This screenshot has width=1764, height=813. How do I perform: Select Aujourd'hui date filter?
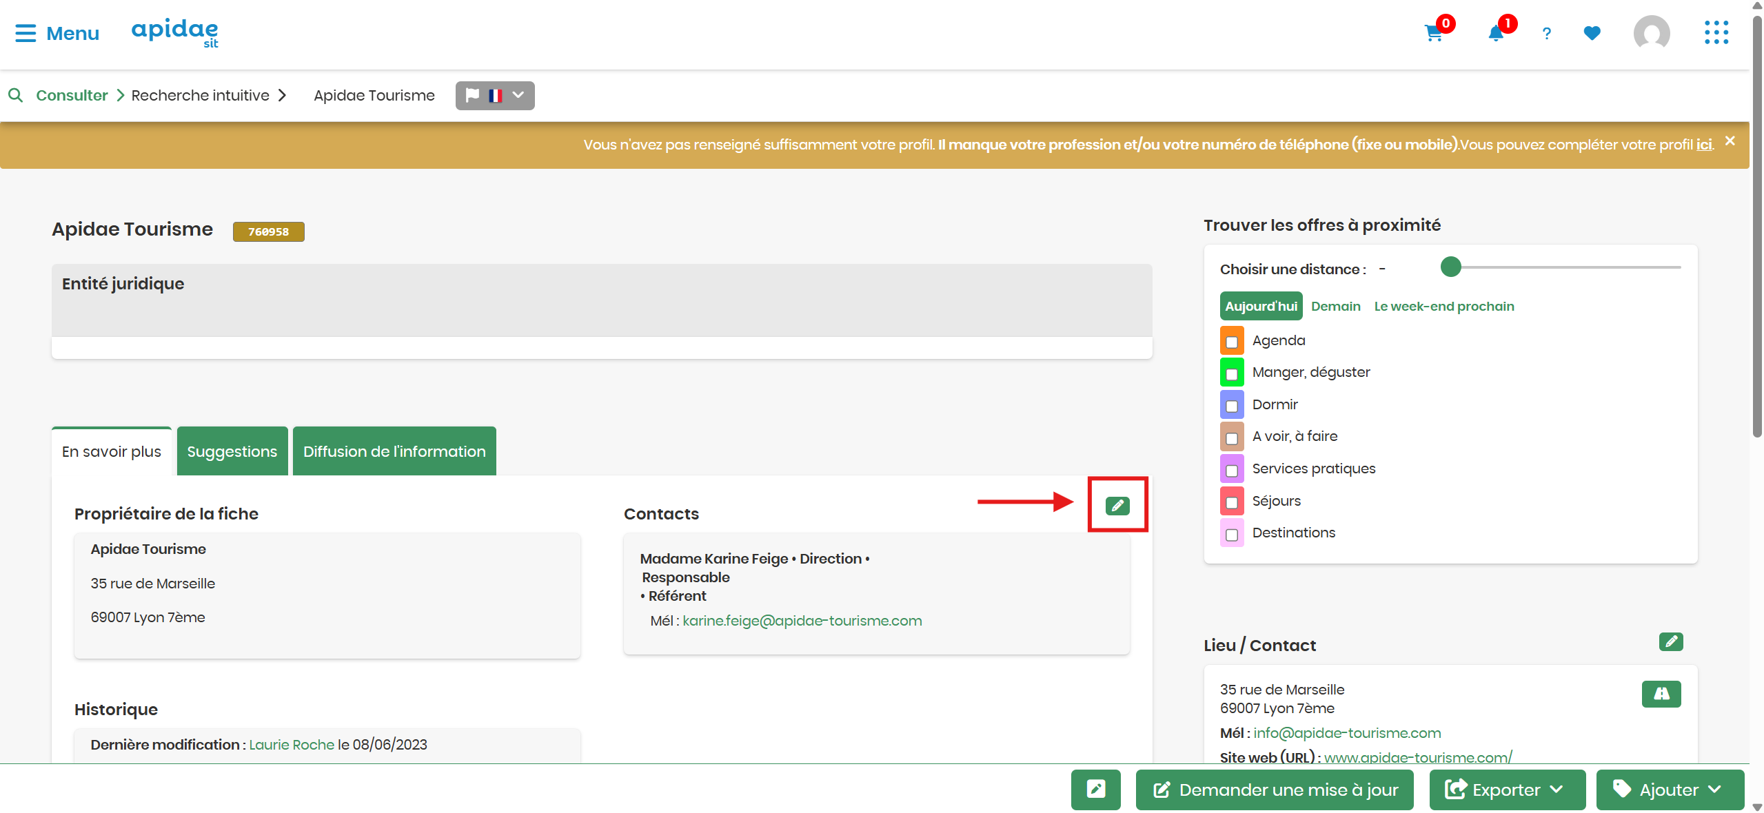[x=1261, y=306]
